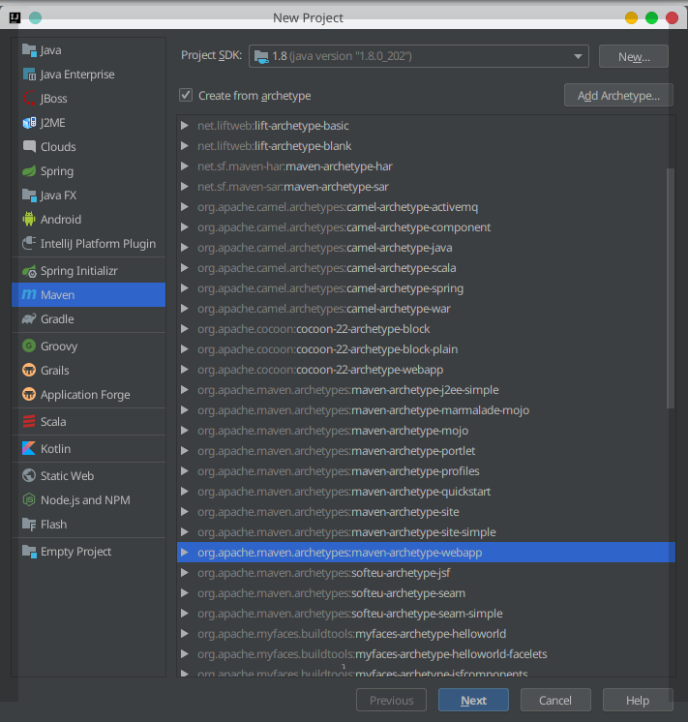The image size is (688, 722).
Task: Click the Kotlin logo icon
Action: 29,449
